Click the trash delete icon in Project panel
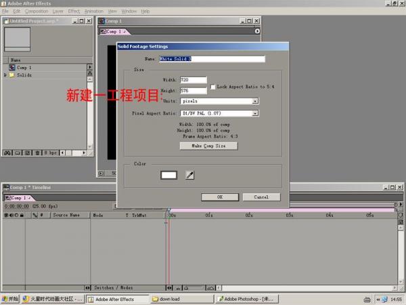The width and height of the screenshot is (406, 305). pyautogui.click(x=37, y=152)
